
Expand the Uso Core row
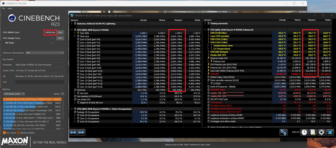[75, 93]
